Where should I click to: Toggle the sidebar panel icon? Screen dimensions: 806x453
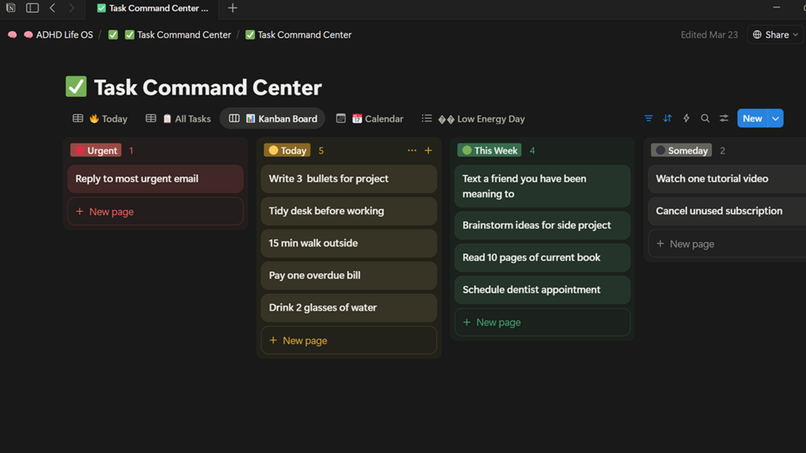tap(32, 8)
